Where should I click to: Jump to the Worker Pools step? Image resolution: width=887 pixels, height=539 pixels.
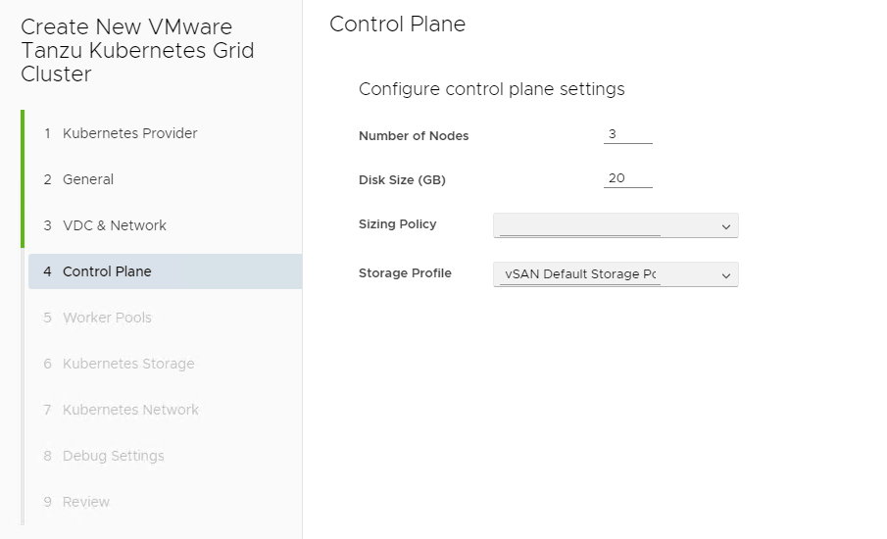tap(107, 318)
